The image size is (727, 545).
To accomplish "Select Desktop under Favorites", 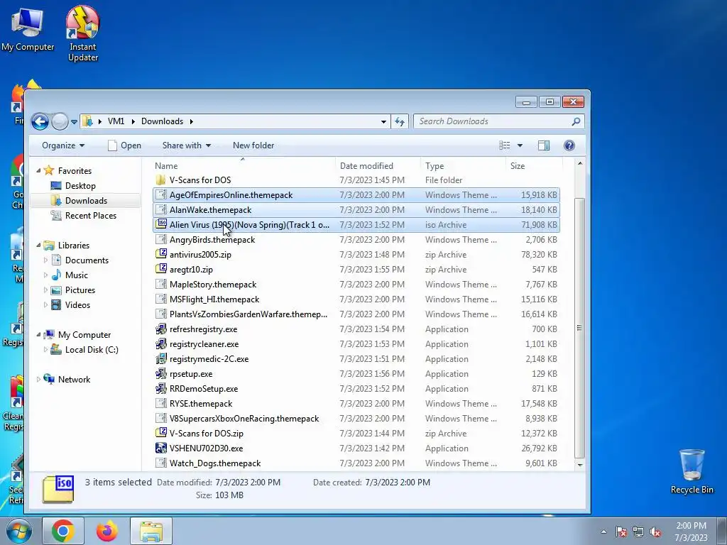I will pos(80,186).
